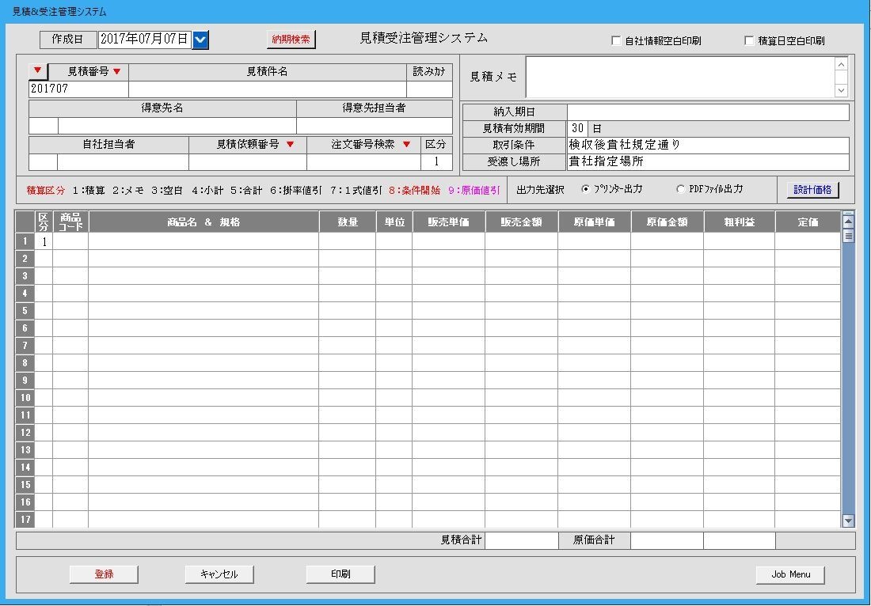The height and width of the screenshot is (606, 871).
Task: Click the 見積メモ text area
Action: [x=680, y=78]
